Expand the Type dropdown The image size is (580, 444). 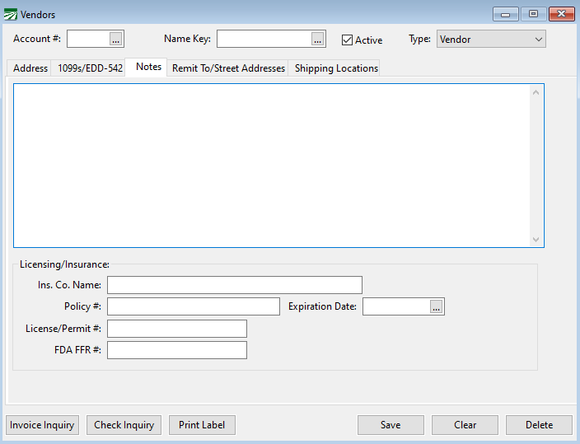(538, 39)
